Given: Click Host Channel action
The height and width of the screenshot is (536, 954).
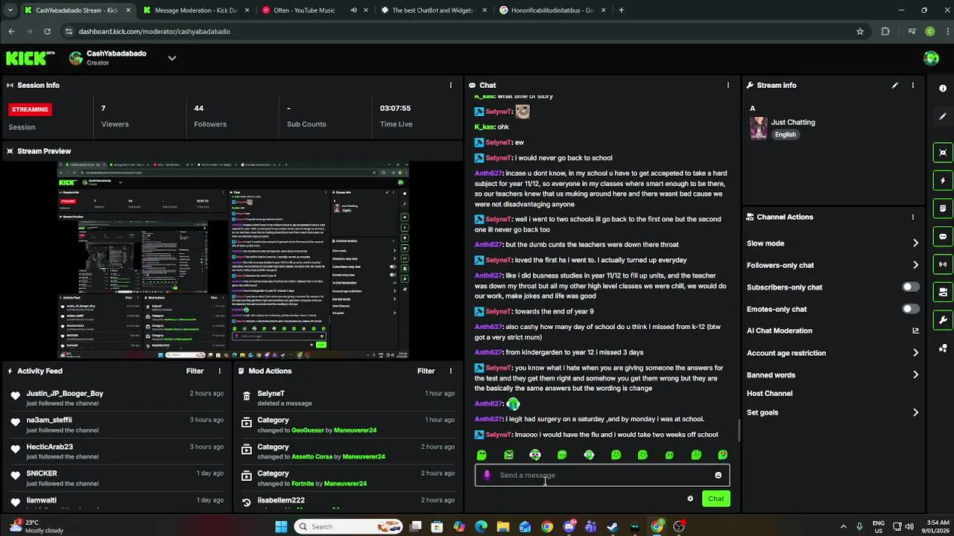Looking at the screenshot, I should (x=769, y=393).
